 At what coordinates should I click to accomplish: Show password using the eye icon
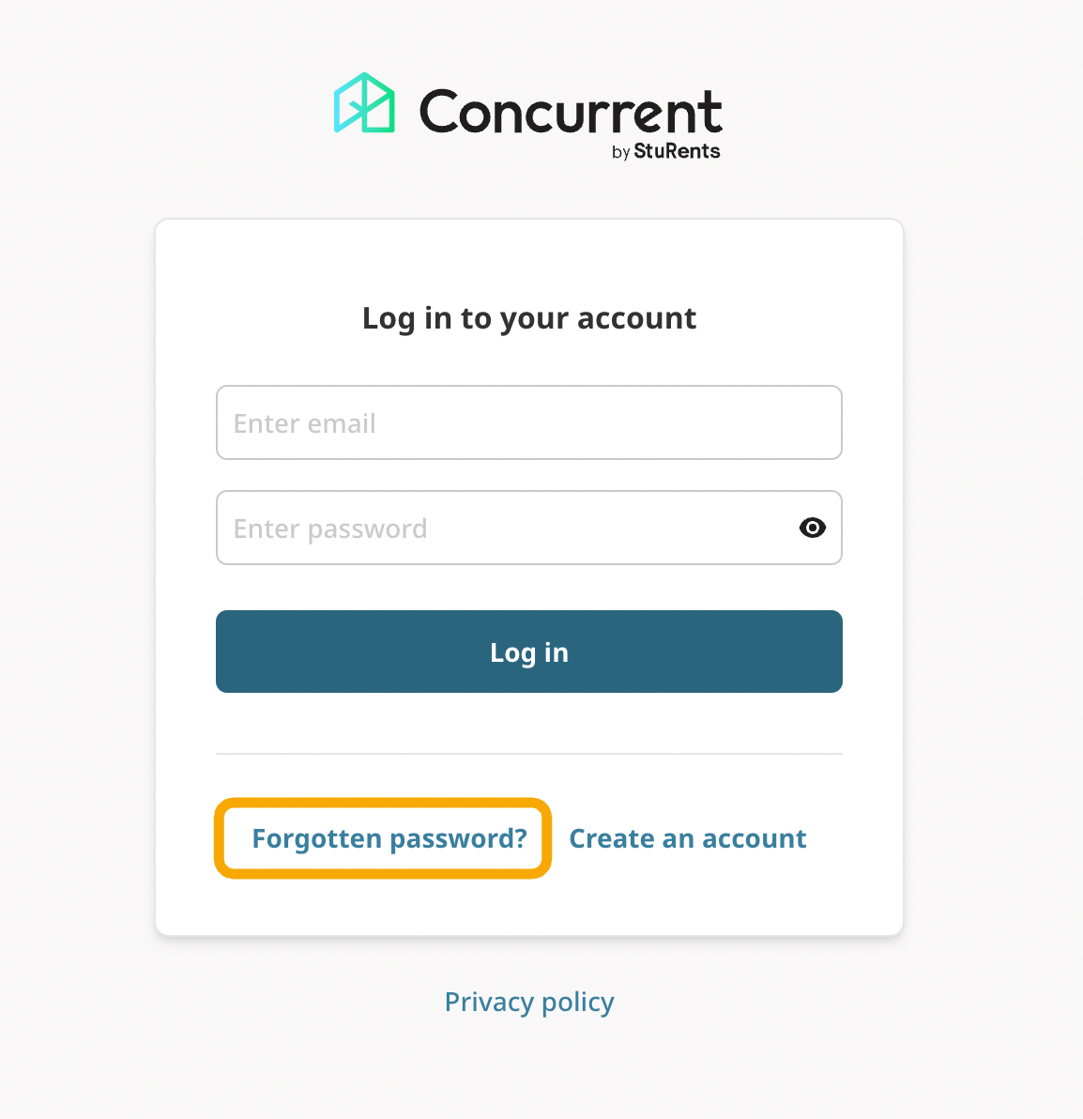812,528
